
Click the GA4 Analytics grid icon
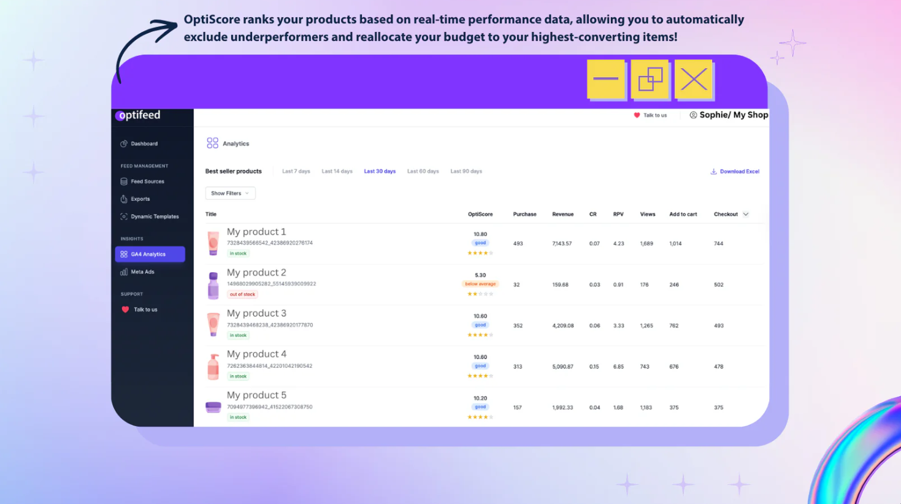tap(124, 254)
